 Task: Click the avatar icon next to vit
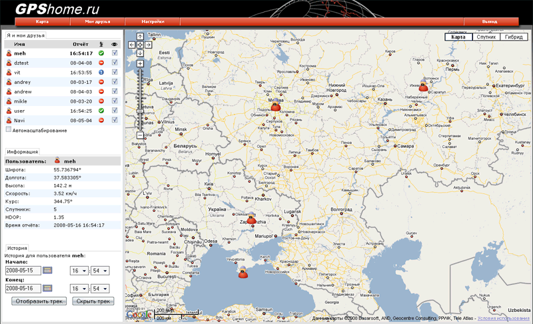coord(9,73)
